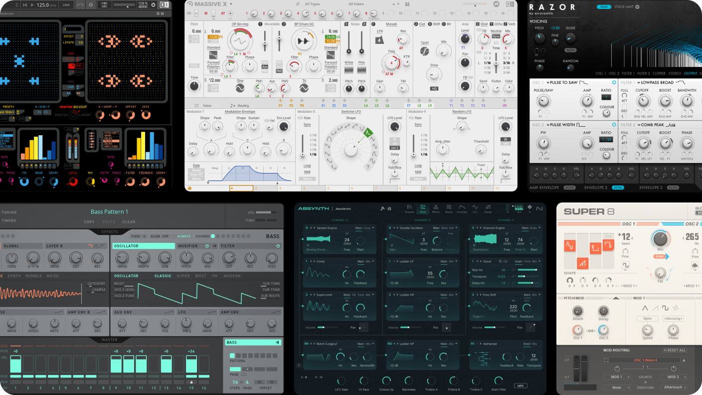702x395 pixels.
Task: Click the lock icon on step 15
Action: pyautogui.click(x=191, y=382)
